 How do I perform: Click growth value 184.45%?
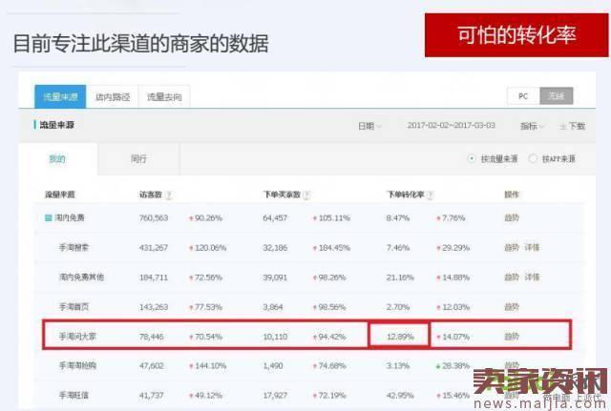coord(334,248)
